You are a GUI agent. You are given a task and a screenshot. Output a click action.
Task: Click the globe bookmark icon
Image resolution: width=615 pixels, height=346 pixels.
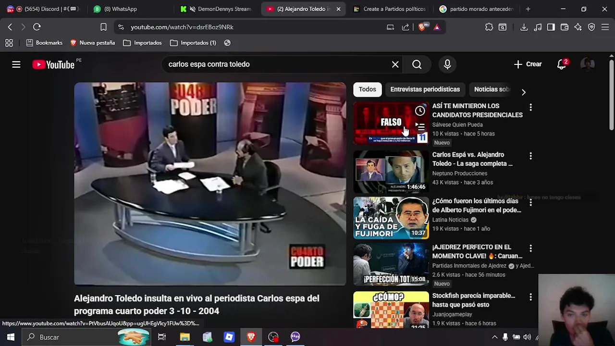[x=227, y=43]
